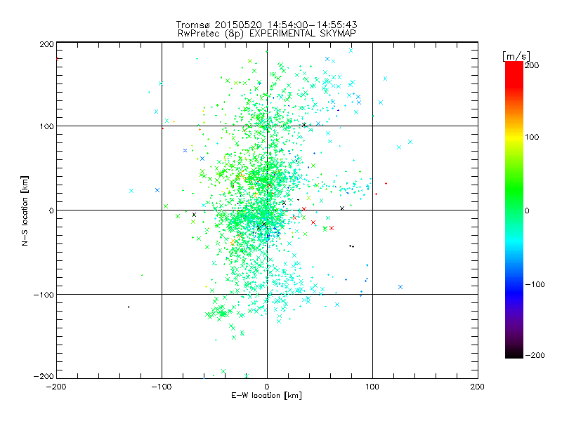Pick the yellow band of the colorbar
562x421 pixels.
[514, 138]
